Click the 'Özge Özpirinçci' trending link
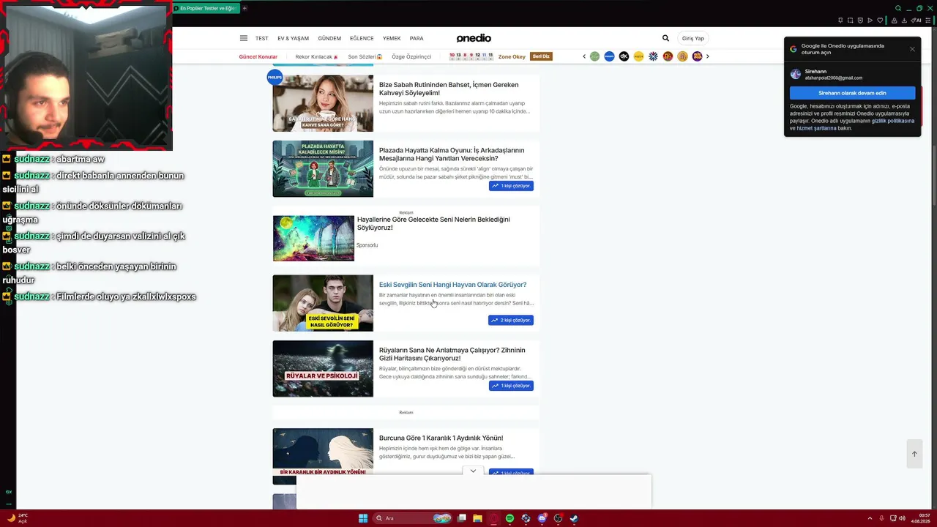Screen dimensions: 937x527 tap(411, 56)
